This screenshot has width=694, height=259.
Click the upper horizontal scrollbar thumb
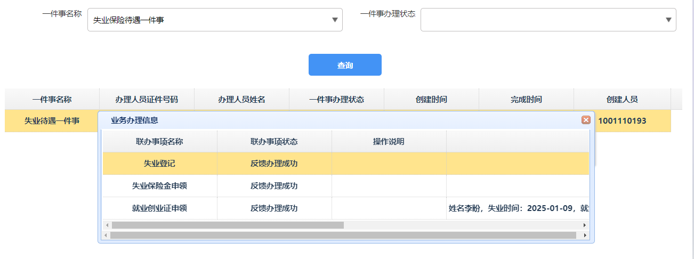[228, 225]
